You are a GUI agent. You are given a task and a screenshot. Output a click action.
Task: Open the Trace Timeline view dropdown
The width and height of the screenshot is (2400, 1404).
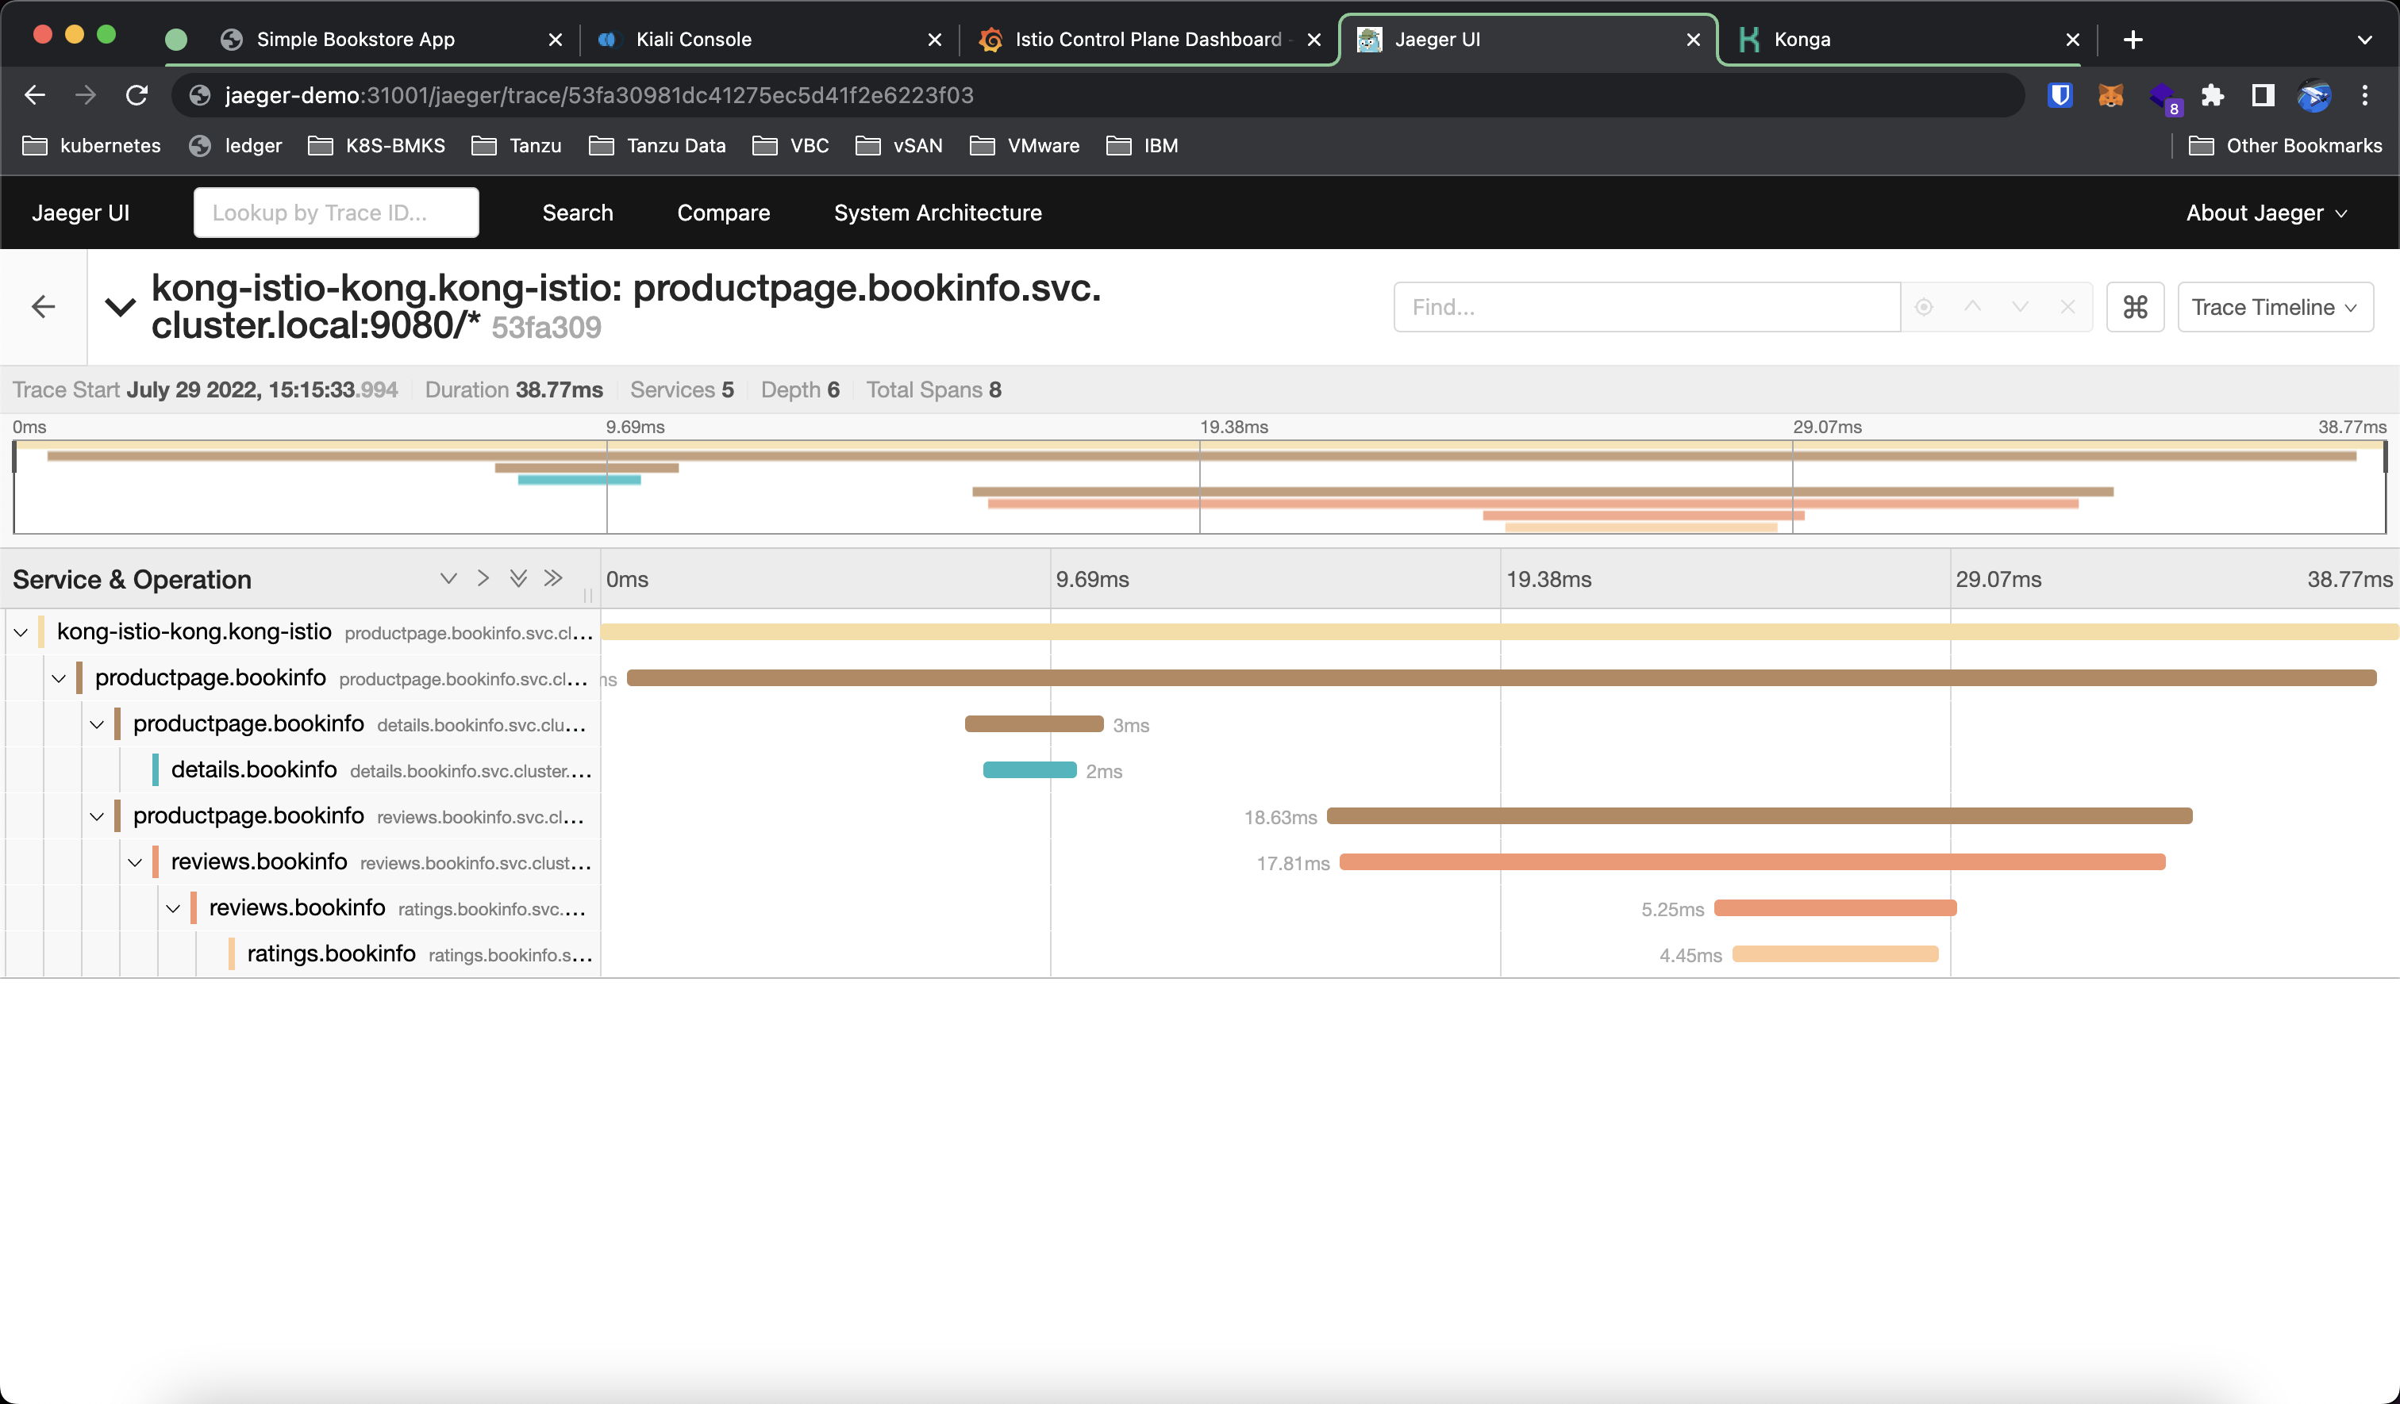(x=2275, y=308)
